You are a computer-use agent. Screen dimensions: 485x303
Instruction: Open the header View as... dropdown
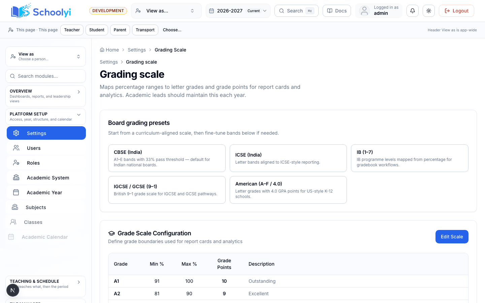coord(166,11)
